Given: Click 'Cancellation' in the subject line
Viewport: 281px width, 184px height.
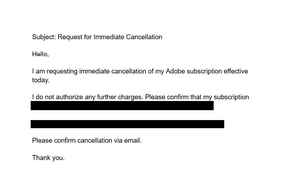Looking at the screenshot, I should coord(144,37).
